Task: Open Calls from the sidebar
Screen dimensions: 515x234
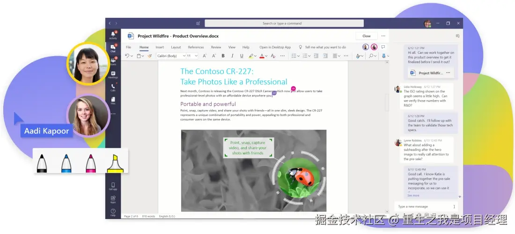Action: click(x=113, y=88)
